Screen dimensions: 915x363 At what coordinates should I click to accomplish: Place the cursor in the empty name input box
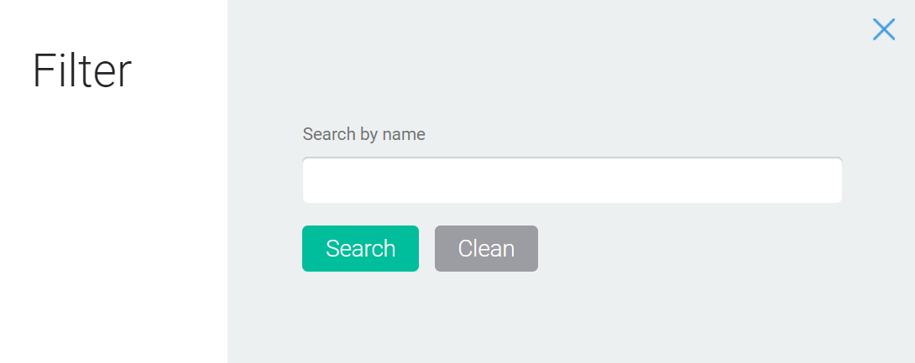click(572, 180)
